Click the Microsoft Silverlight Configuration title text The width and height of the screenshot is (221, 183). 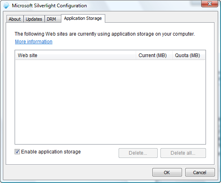click(49, 6)
